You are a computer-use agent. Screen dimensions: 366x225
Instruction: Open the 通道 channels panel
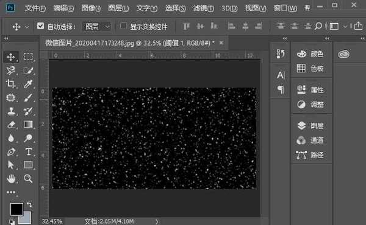310,140
